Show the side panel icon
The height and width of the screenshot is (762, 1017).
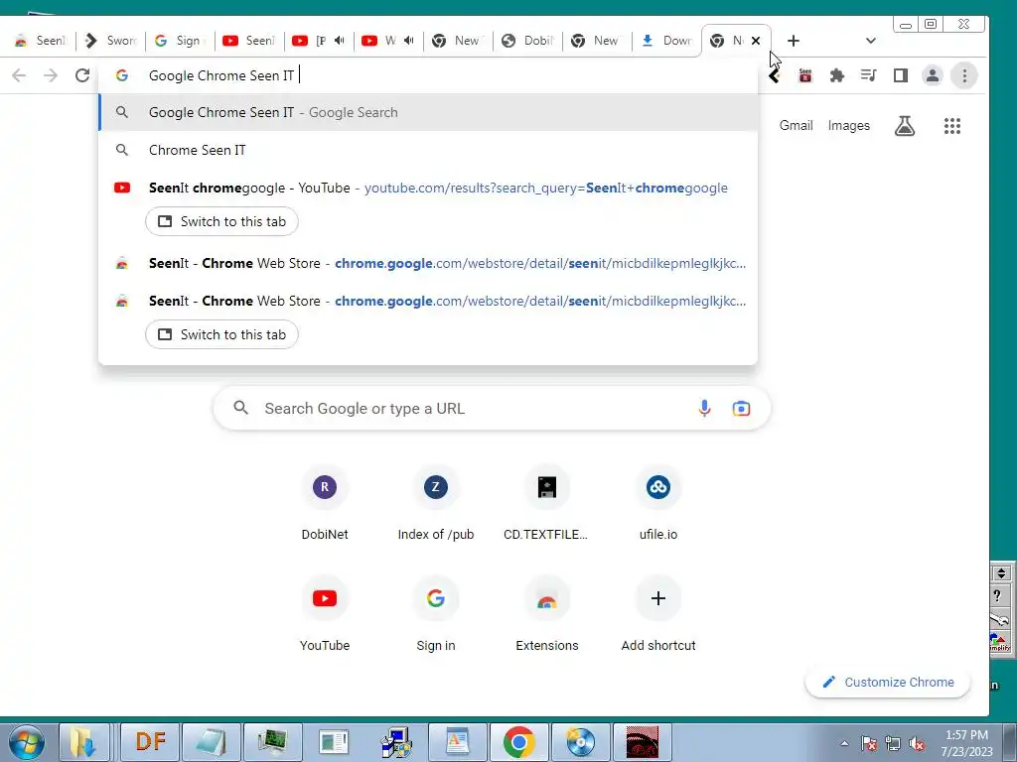pyautogui.click(x=900, y=75)
